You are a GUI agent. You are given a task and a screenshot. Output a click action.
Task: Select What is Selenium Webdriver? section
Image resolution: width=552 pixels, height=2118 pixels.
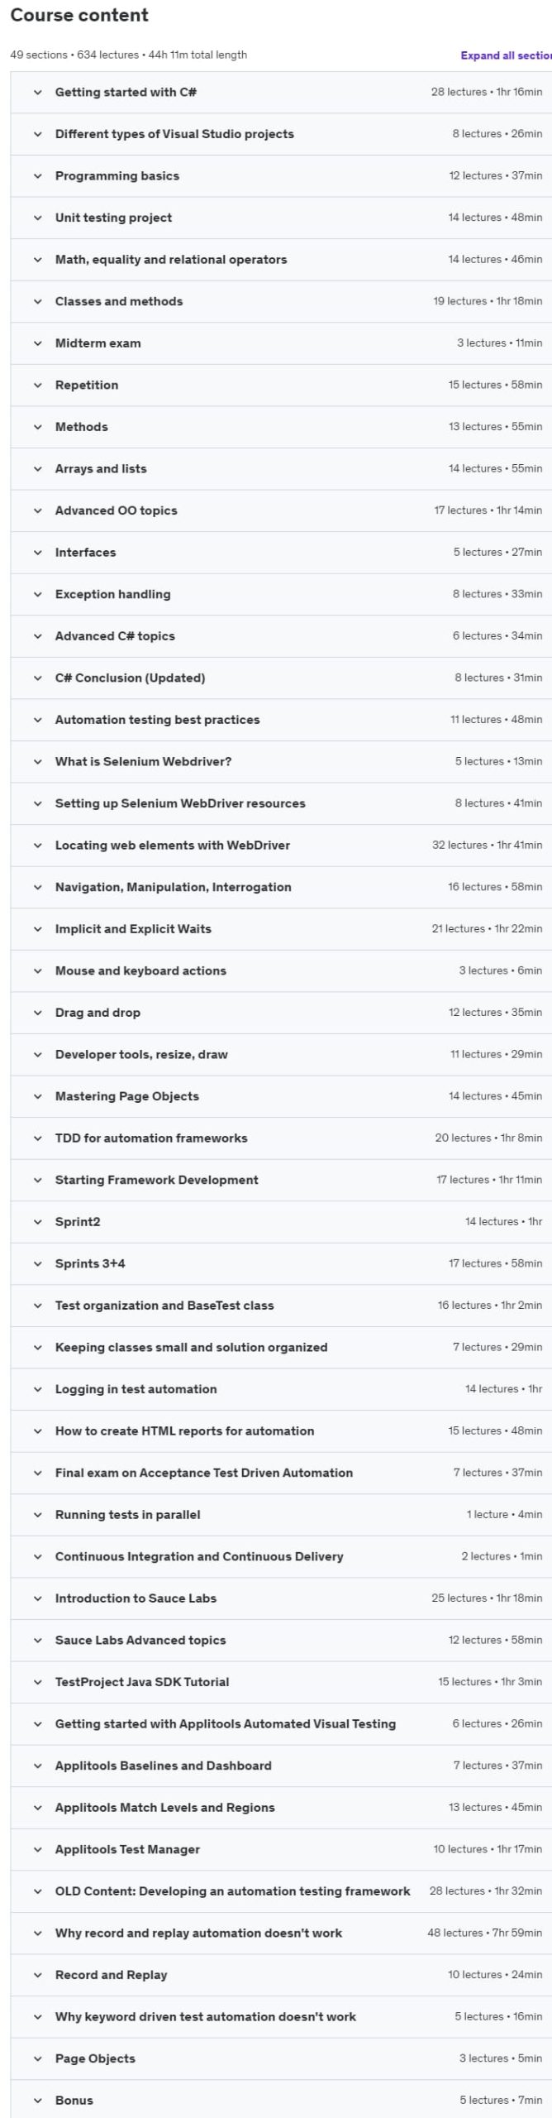[x=143, y=761]
